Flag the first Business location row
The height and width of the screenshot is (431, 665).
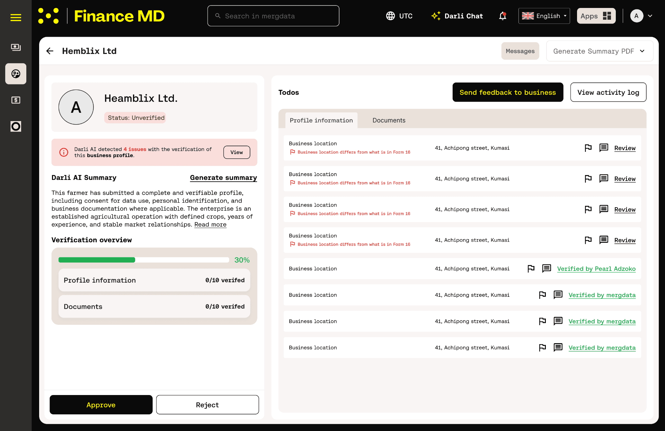pos(588,148)
